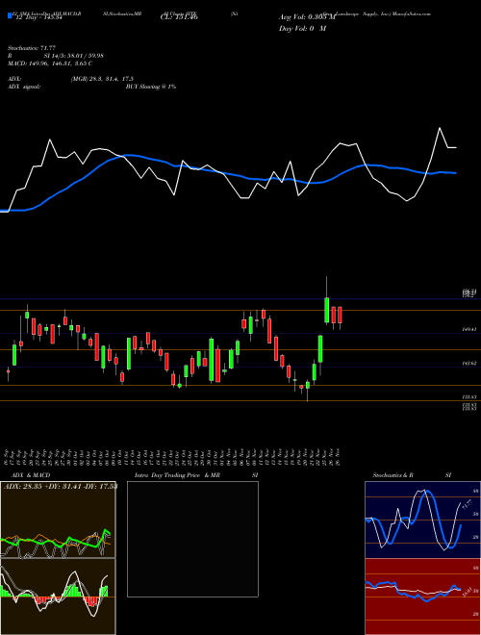The width and height of the screenshot is (481, 635).
Task: Open the MACD histogram chart thumbnail
Action: pyautogui.click(x=58, y=597)
